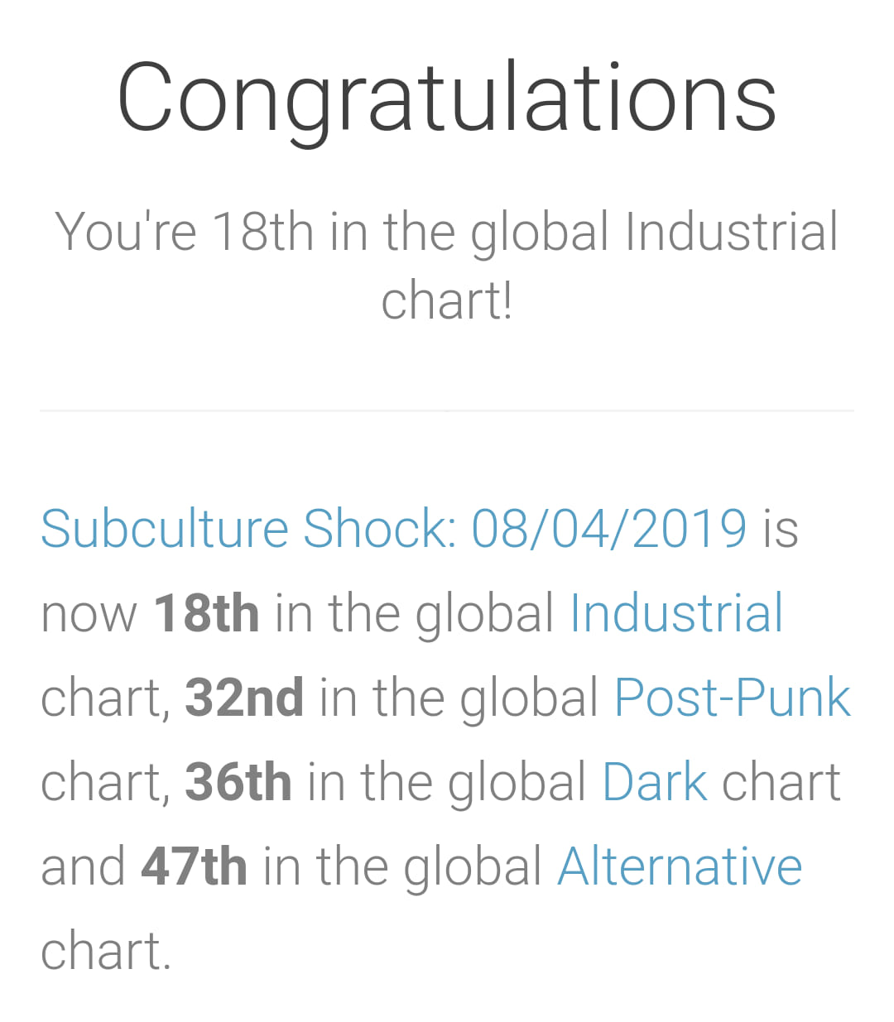Click the final "chart." word at bottom
Screen dimensions: 894x1022
pos(106,951)
